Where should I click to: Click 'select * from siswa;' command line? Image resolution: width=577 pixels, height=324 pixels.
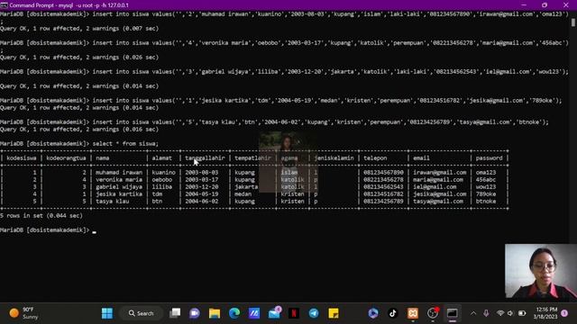point(125,144)
